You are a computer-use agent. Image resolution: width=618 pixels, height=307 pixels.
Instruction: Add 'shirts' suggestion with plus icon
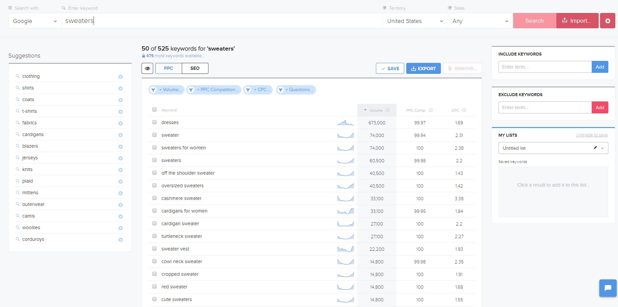[121, 88]
